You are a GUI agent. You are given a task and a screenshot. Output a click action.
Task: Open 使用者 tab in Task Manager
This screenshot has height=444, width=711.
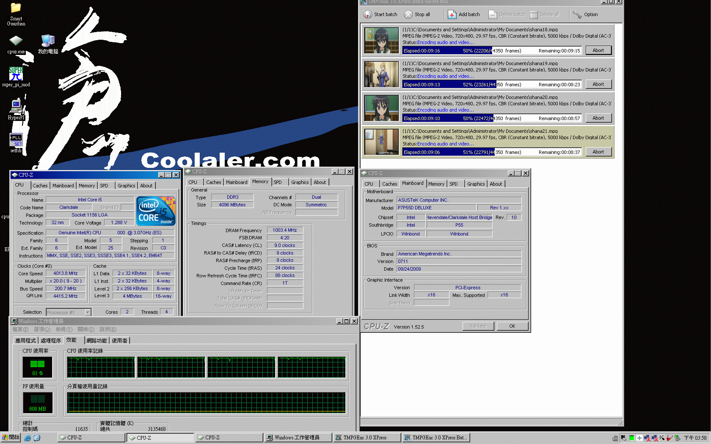coord(120,340)
